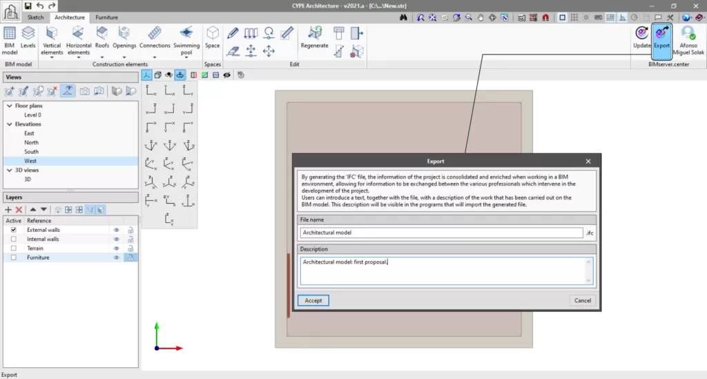Click the save icon in title bar

27,6
